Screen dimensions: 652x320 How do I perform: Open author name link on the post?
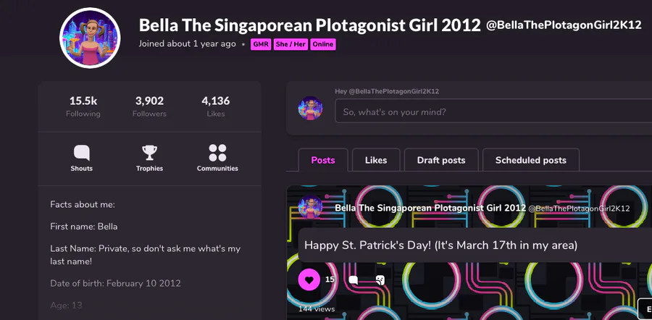[430, 208]
